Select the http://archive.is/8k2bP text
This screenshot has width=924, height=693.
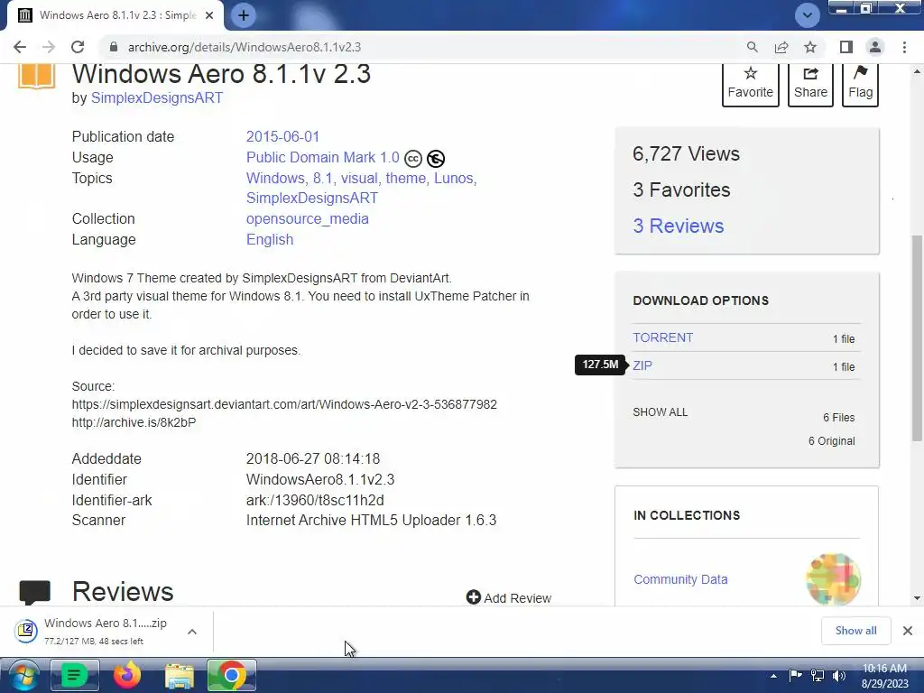(134, 422)
